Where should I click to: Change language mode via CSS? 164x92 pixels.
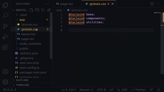coord(124,90)
